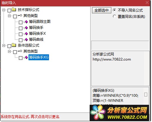Image resolution: width=152 pixels, height=122 pixels.
Task: Check the 其他类型 checkbox under 条件选股公式
Action: click(x=15, y=52)
